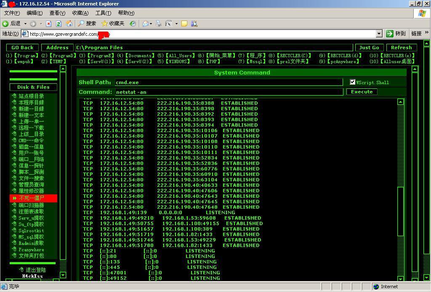This screenshot has height=292, width=431.
Task: Open the 工具(T) menu
Action: point(103,13)
